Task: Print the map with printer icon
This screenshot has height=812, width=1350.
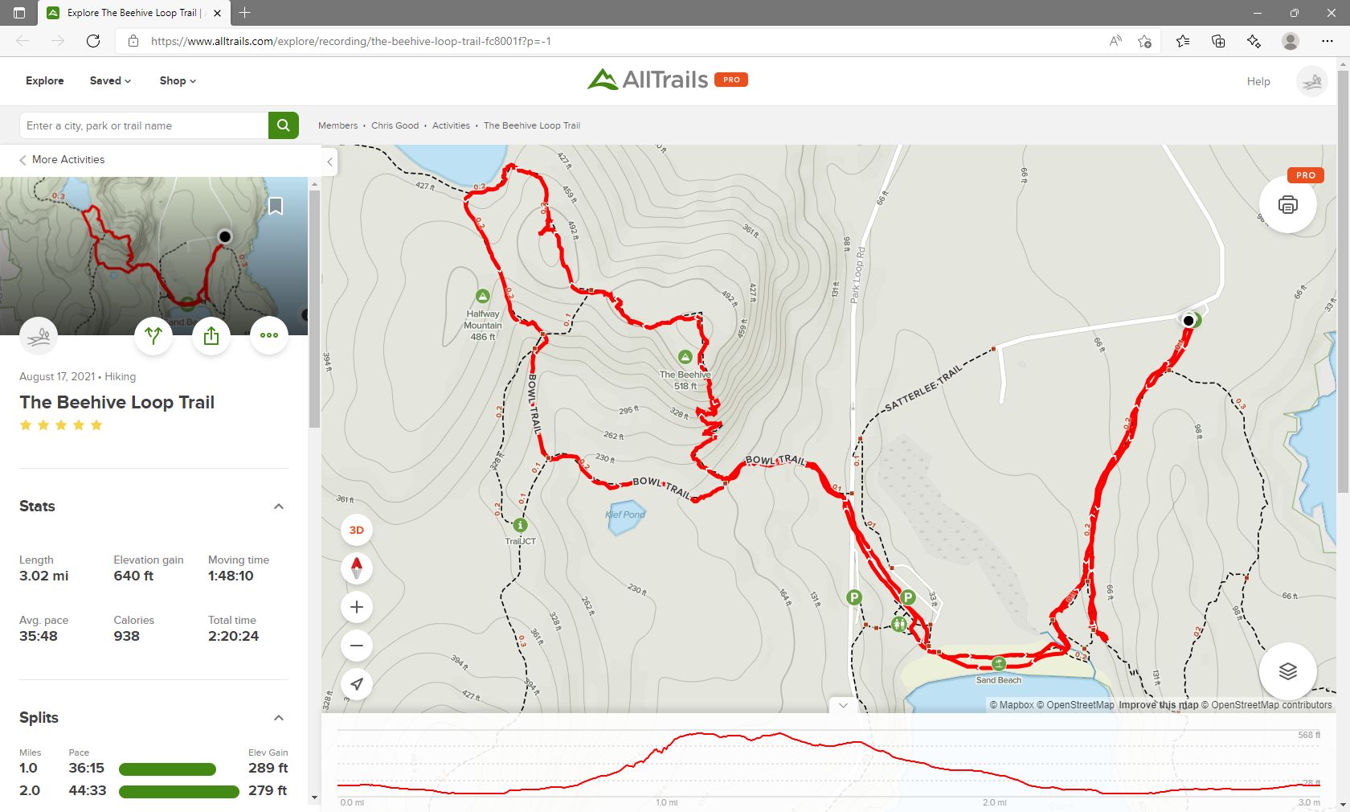Action: 1288,204
